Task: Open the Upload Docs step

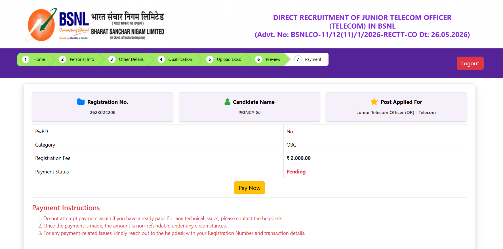Action: (x=229, y=59)
